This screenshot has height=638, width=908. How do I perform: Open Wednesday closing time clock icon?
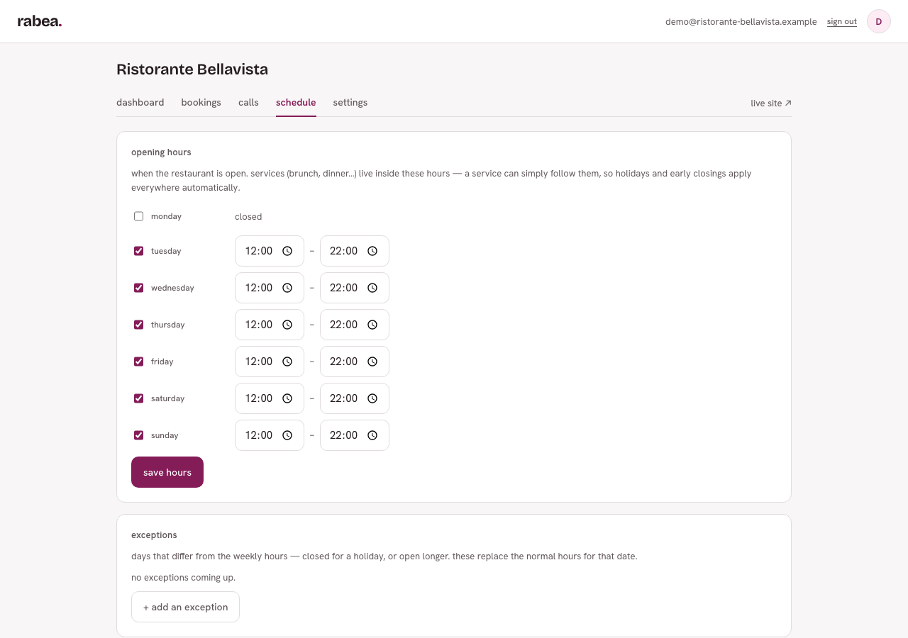[x=372, y=288]
